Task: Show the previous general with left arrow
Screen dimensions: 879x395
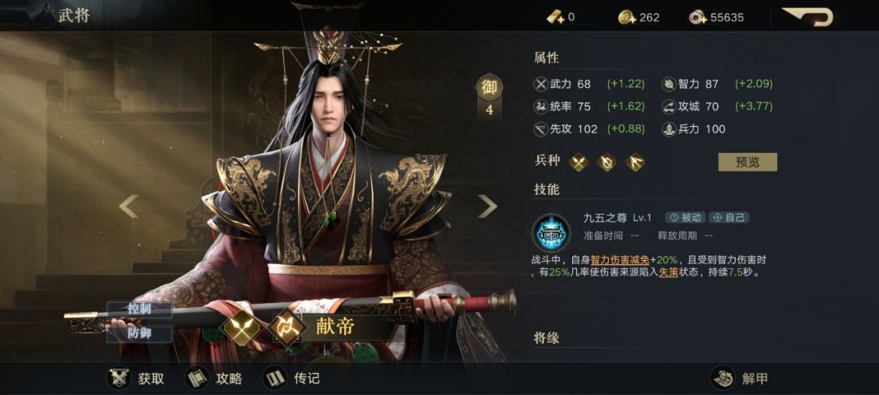Action: click(x=129, y=206)
